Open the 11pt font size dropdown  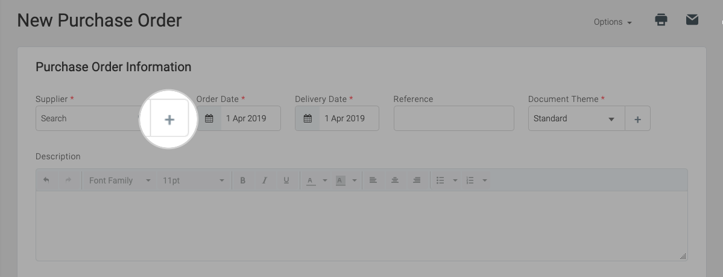pos(193,180)
